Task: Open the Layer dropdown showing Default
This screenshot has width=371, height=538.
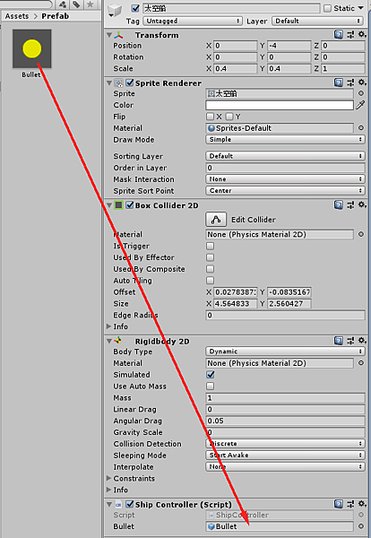Action: click(317, 21)
